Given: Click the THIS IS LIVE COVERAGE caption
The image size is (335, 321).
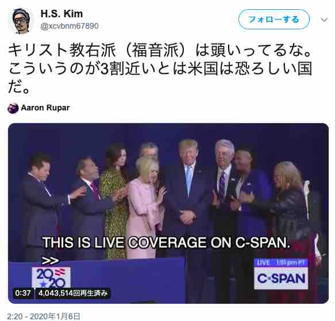Looking at the screenshot, I should click(x=166, y=243).
